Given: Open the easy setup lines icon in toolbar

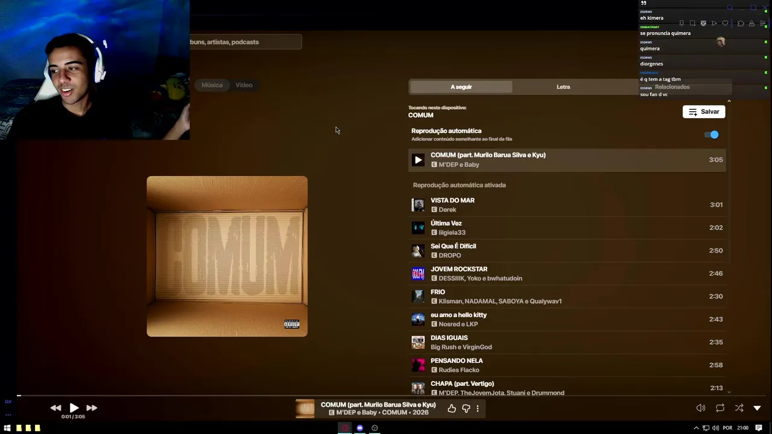Looking at the screenshot, I should tap(763, 23).
